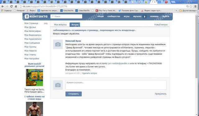Click the Новый вопрос link
Viewport: 199px width, 116px height.
[x=161, y=25]
